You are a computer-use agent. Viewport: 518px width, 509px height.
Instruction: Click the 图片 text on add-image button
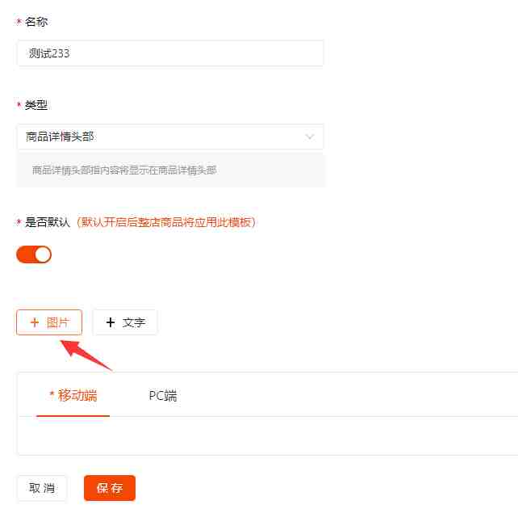click(58, 322)
